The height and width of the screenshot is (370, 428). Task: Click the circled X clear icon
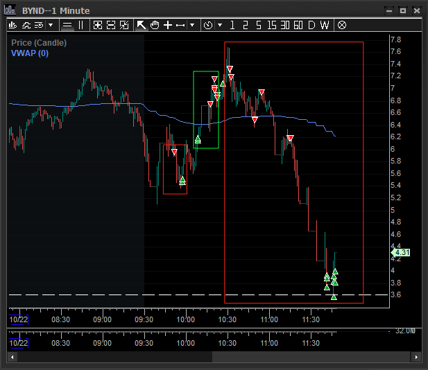coord(342,26)
